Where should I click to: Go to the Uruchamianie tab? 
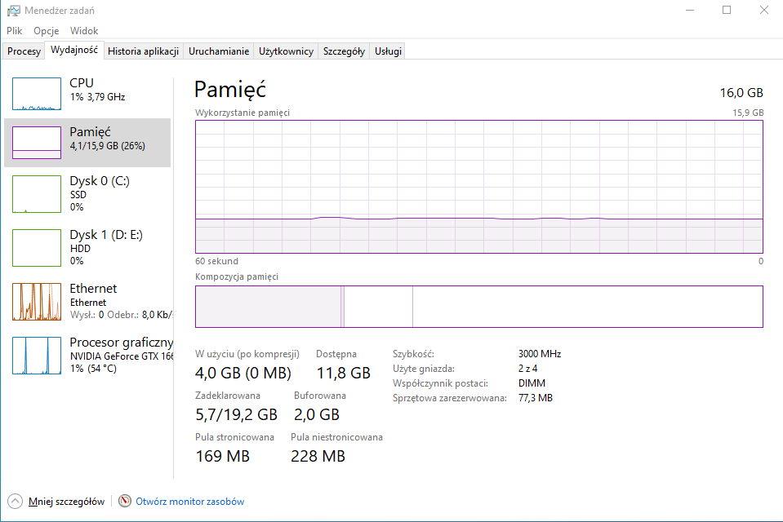click(x=219, y=51)
